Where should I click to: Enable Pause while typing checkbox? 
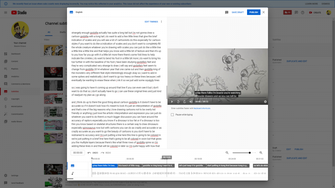click(173, 114)
